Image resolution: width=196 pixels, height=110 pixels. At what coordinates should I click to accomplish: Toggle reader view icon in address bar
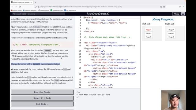pos(161,7)
